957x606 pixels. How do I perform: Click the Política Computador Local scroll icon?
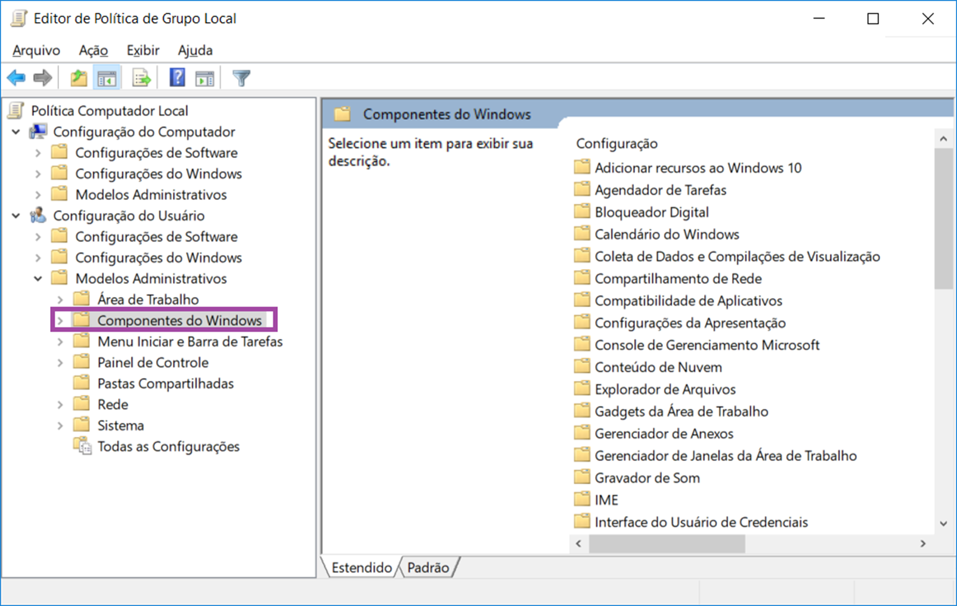click(16, 110)
